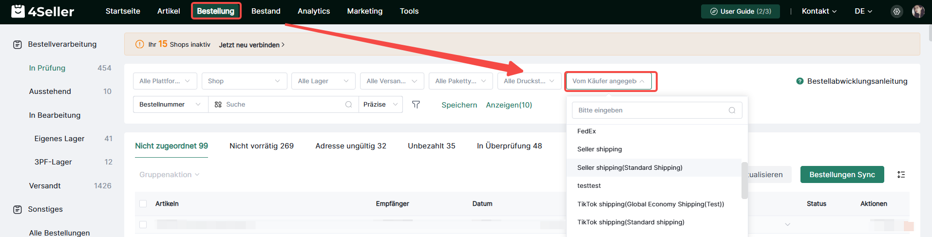Tick the select-all checkbox beside Artikeln

tap(143, 204)
